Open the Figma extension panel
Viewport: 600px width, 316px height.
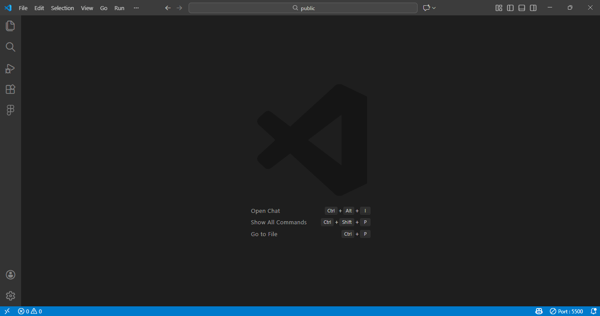10,110
